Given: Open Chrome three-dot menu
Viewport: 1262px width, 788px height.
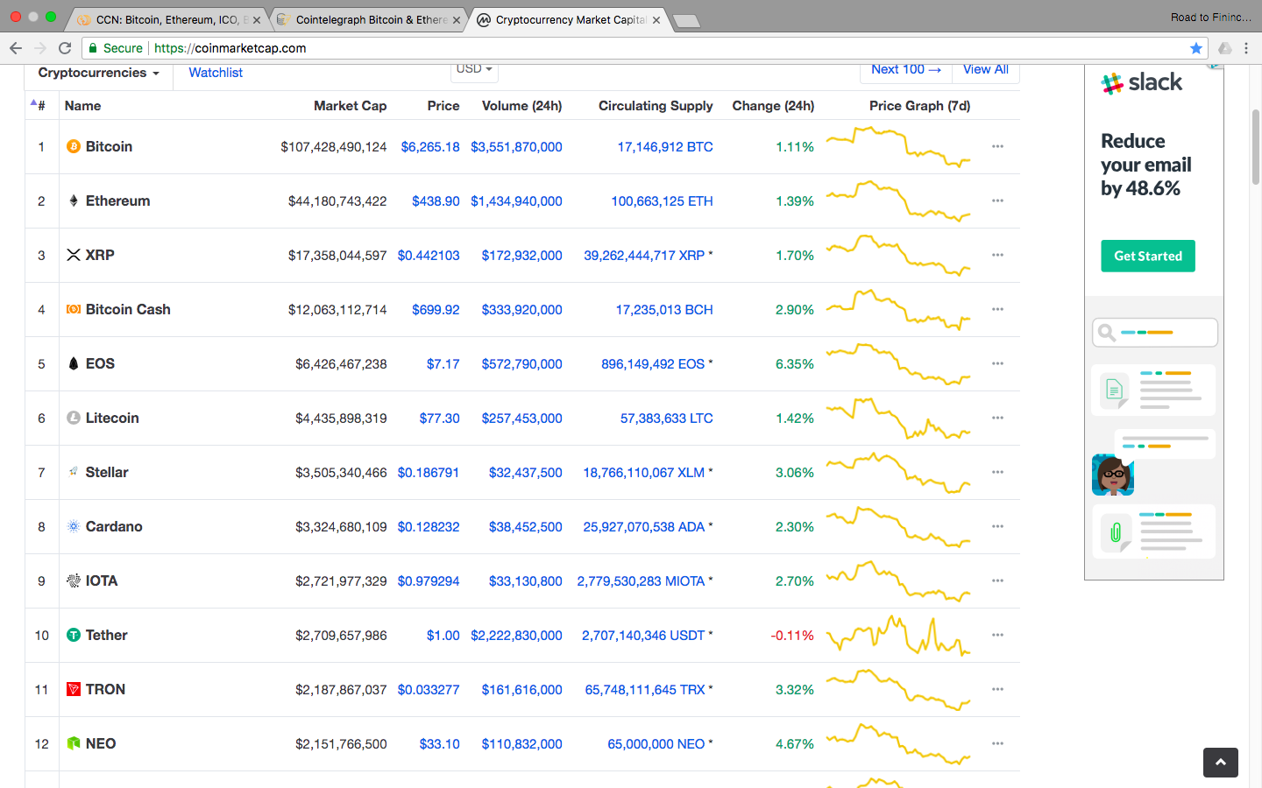Looking at the screenshot, I should click(x=1246, y=48).
